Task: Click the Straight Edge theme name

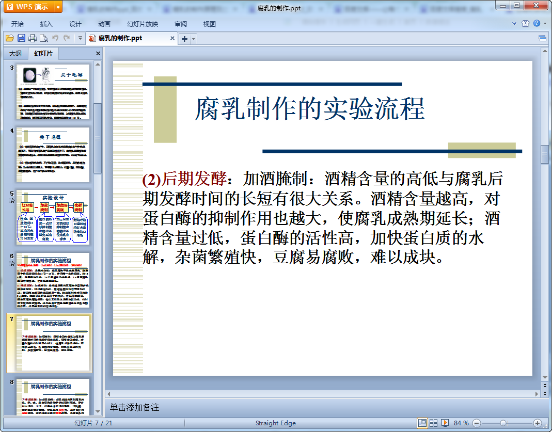Action: tap(276, 423)
